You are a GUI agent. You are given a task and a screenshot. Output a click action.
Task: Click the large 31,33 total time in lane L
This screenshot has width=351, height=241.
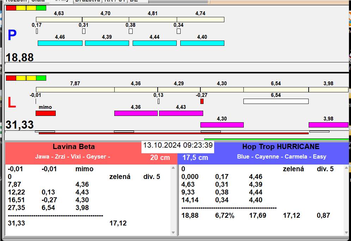coord(20,125)
